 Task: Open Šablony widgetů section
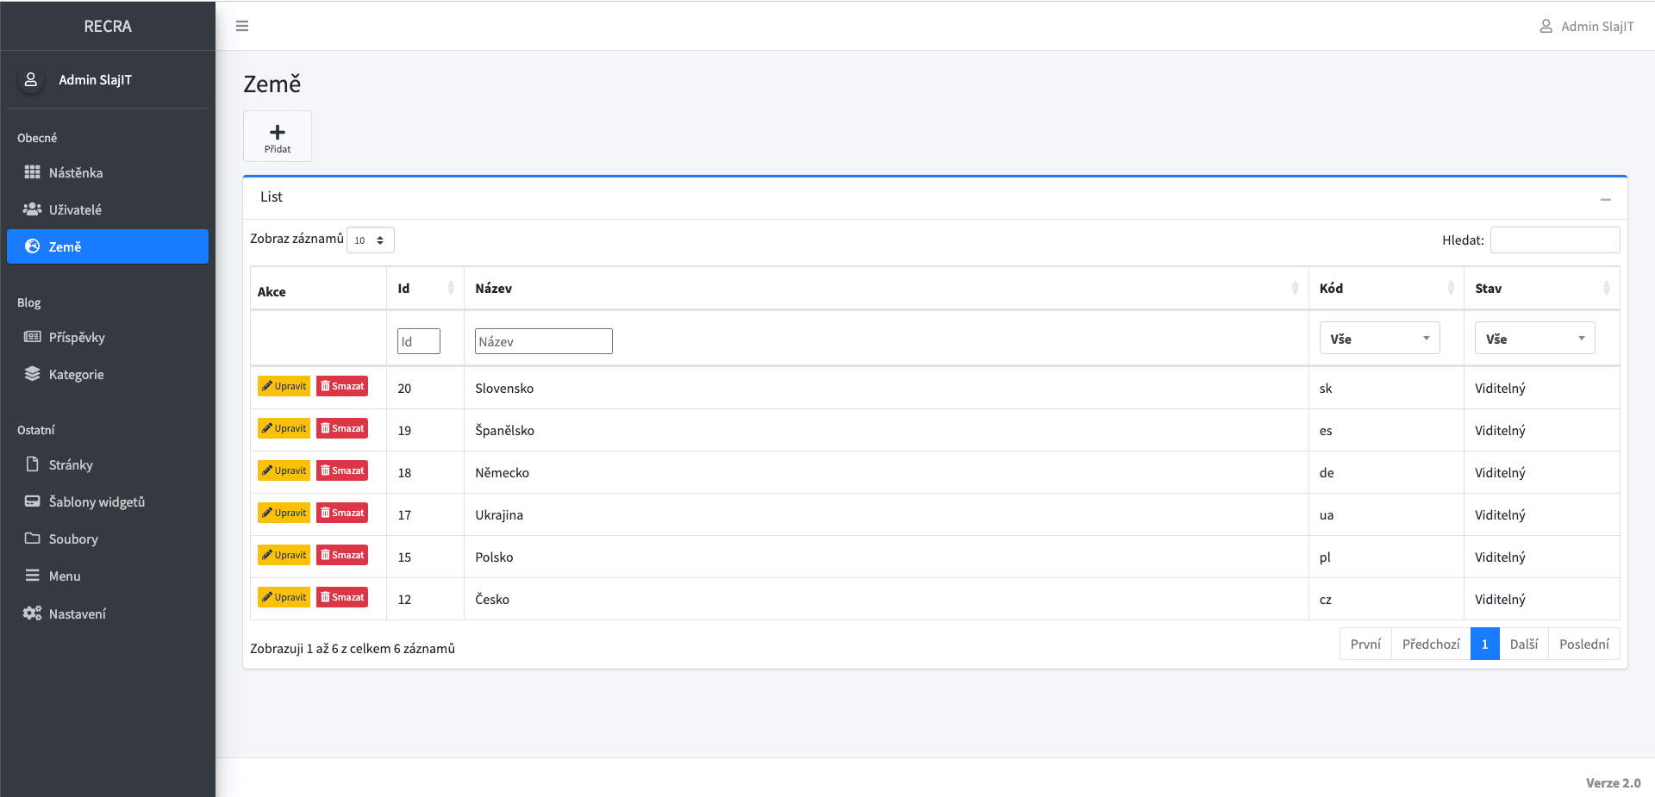pos(97,501)
